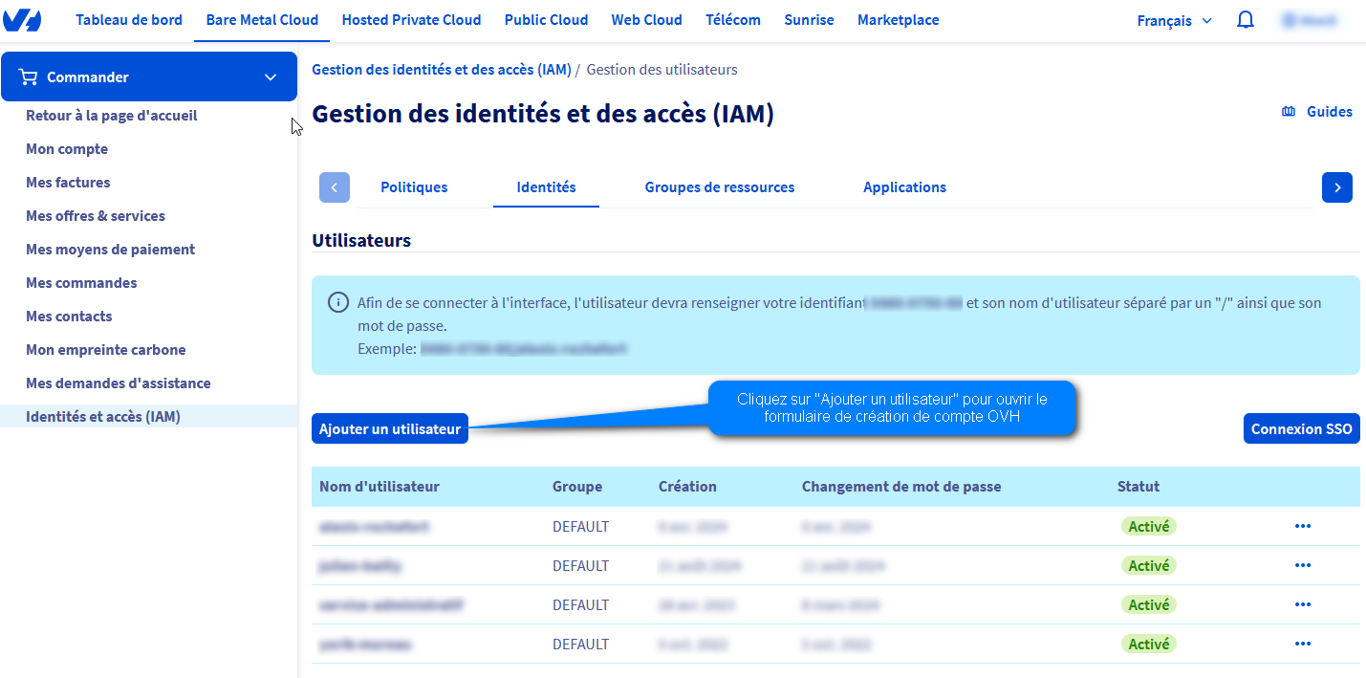Viewport: 1366px width, 678px height.
Task: Expand the Commander dropdown chevron
Action: tap(271, 77)
